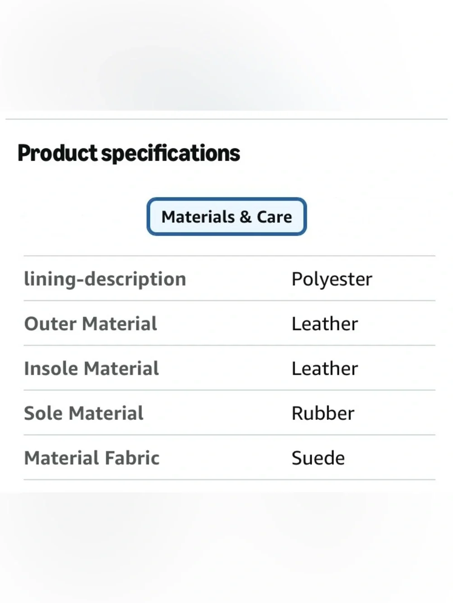Click the lining-description label
This screenshot has width=453, height=603.
[105, 279]
